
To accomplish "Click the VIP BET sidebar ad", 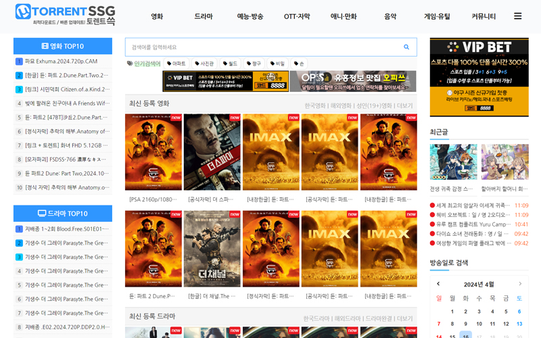I will 479,77.
